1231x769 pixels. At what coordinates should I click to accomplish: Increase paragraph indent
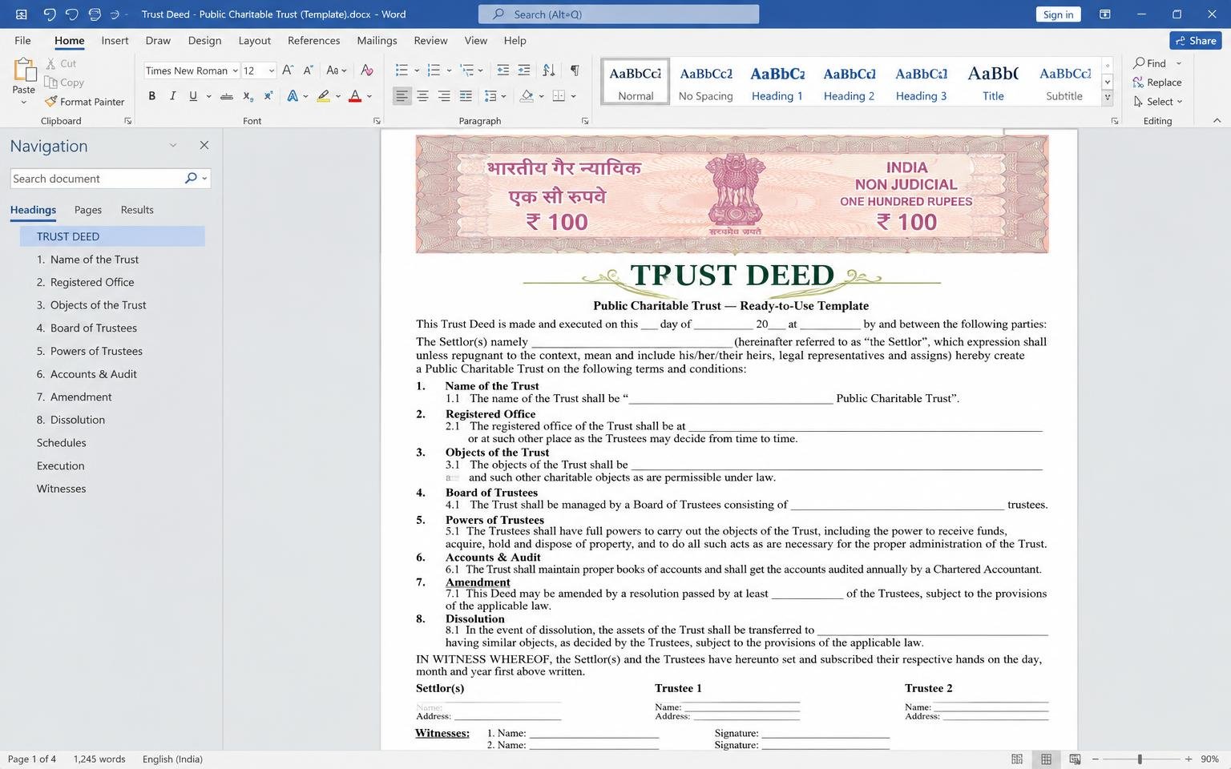click(524, 70)
